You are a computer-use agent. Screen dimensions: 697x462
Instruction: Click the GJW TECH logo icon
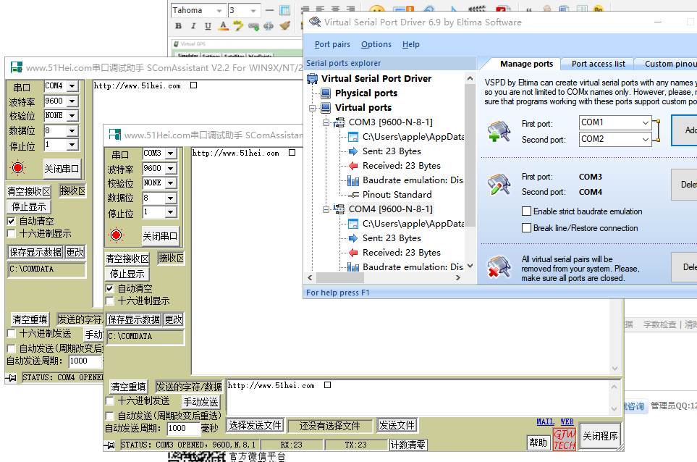[x=565, y=440]
